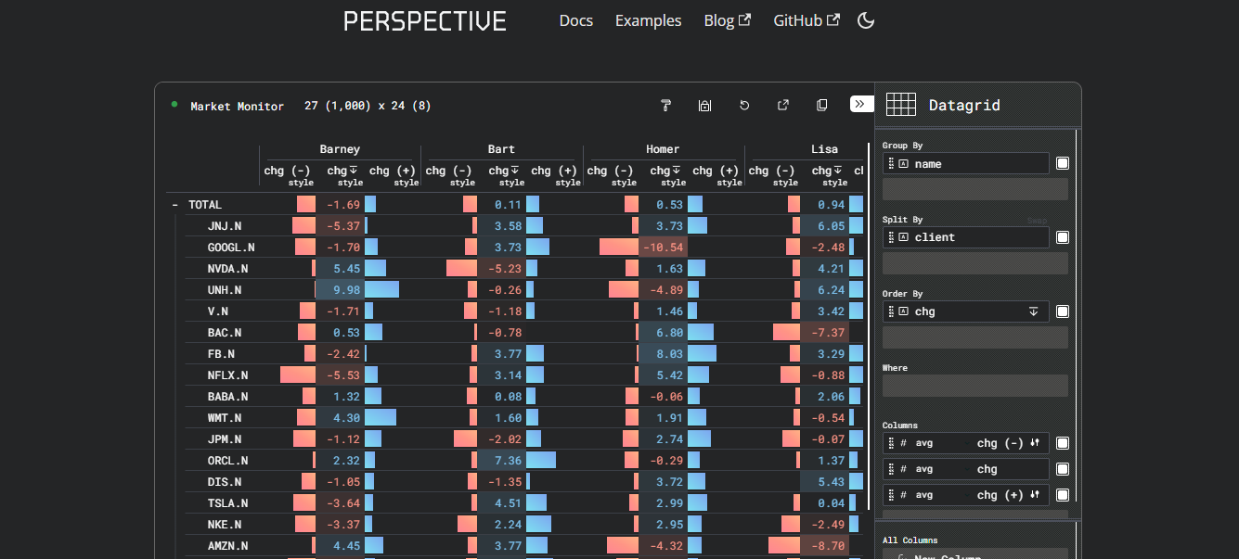Uncheck the Group By name checkbox
Screen dimensions: 1239x559
tap(1063, 163)
